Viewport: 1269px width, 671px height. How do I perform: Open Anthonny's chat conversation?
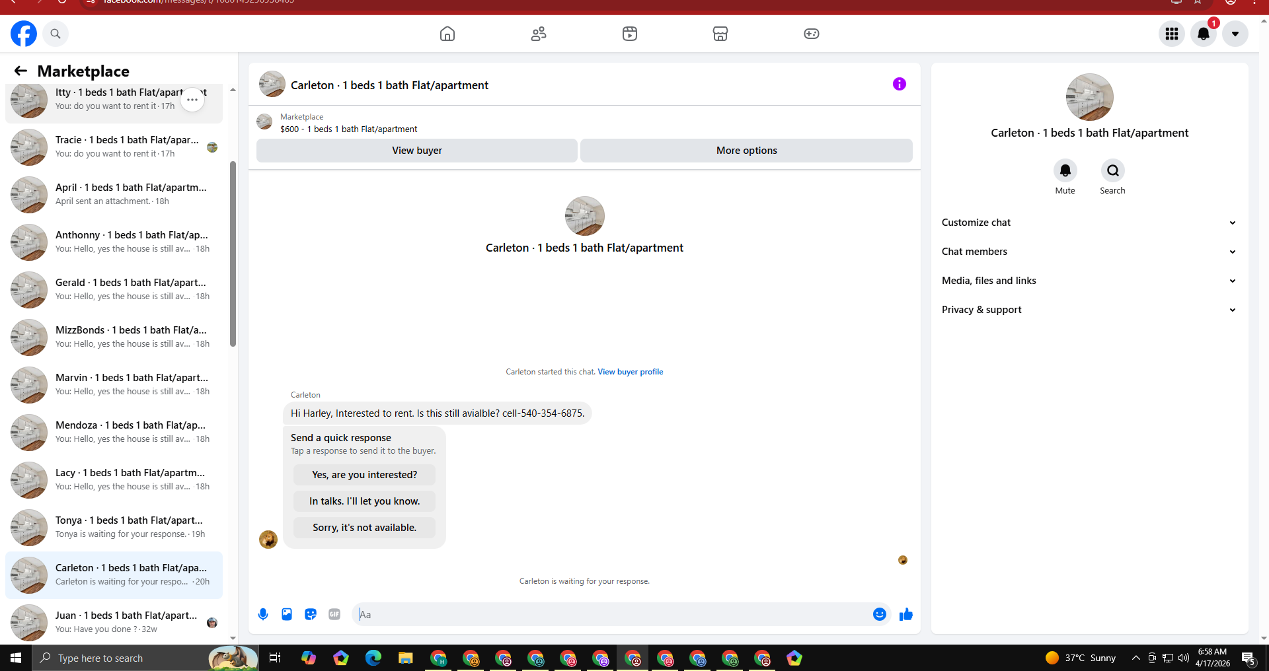coord(114,242)
